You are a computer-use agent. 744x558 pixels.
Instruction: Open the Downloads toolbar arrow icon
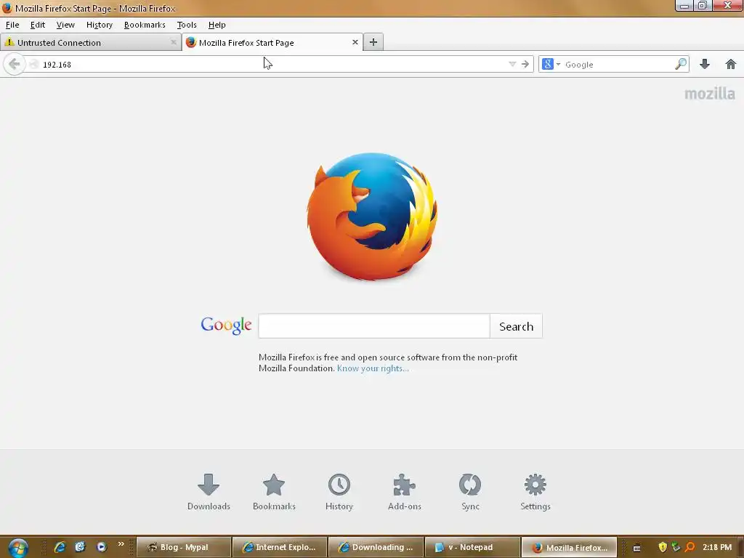tap(705, 64)
